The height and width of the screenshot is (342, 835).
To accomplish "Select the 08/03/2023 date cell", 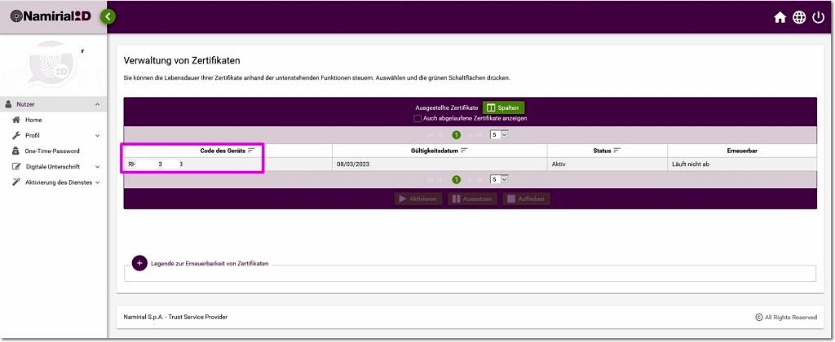I will point(440,164).
